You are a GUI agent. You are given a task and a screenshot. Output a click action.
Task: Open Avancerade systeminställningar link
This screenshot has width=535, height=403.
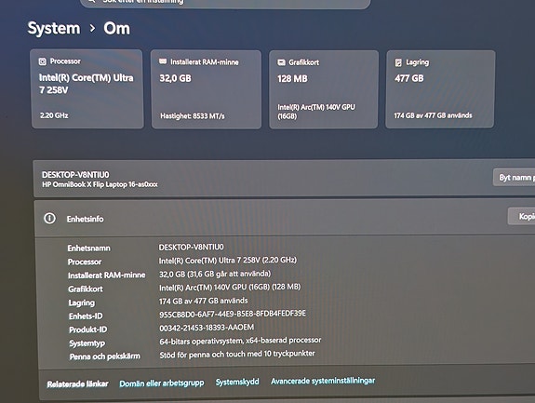pos(323,381)
